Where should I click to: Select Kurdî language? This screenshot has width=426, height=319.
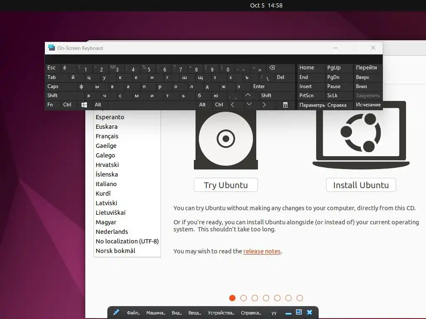127,194
